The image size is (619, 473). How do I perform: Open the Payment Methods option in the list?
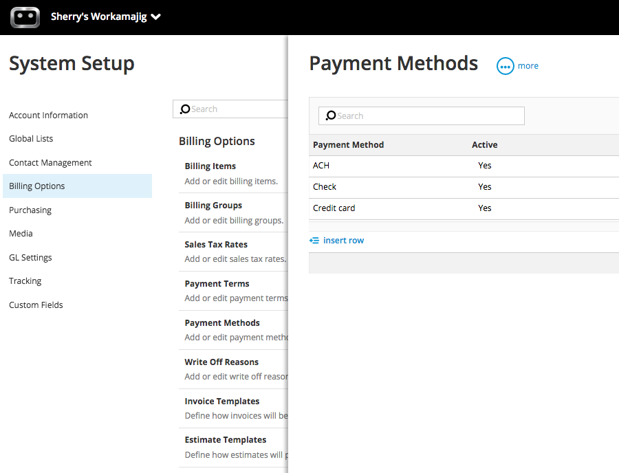(x=222, y=322)
